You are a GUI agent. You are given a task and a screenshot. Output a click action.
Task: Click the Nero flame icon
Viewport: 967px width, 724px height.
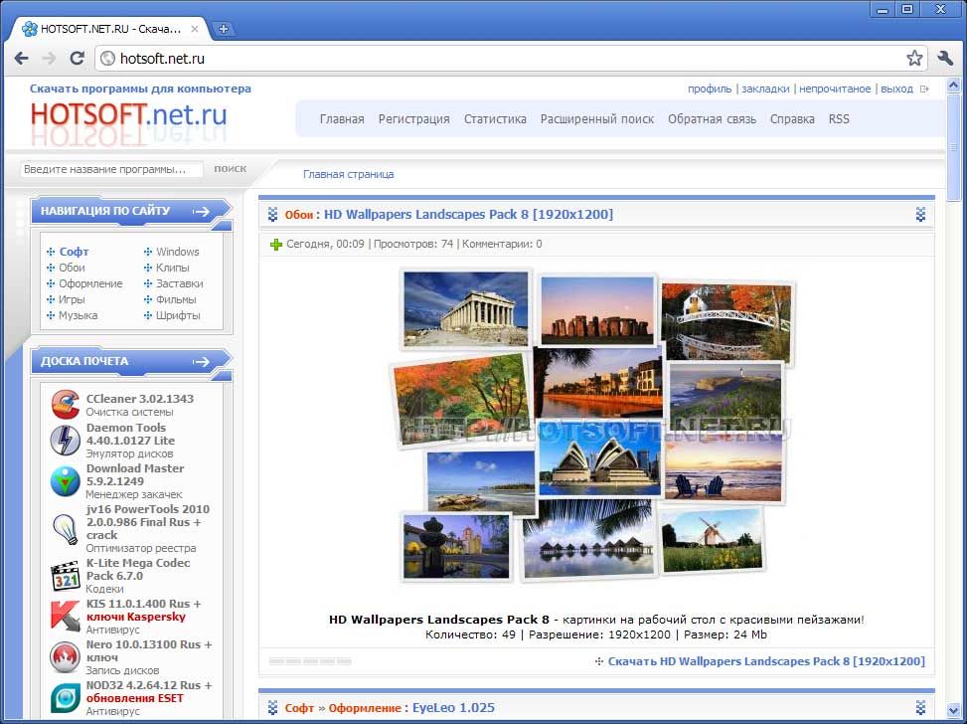[66, 657]
